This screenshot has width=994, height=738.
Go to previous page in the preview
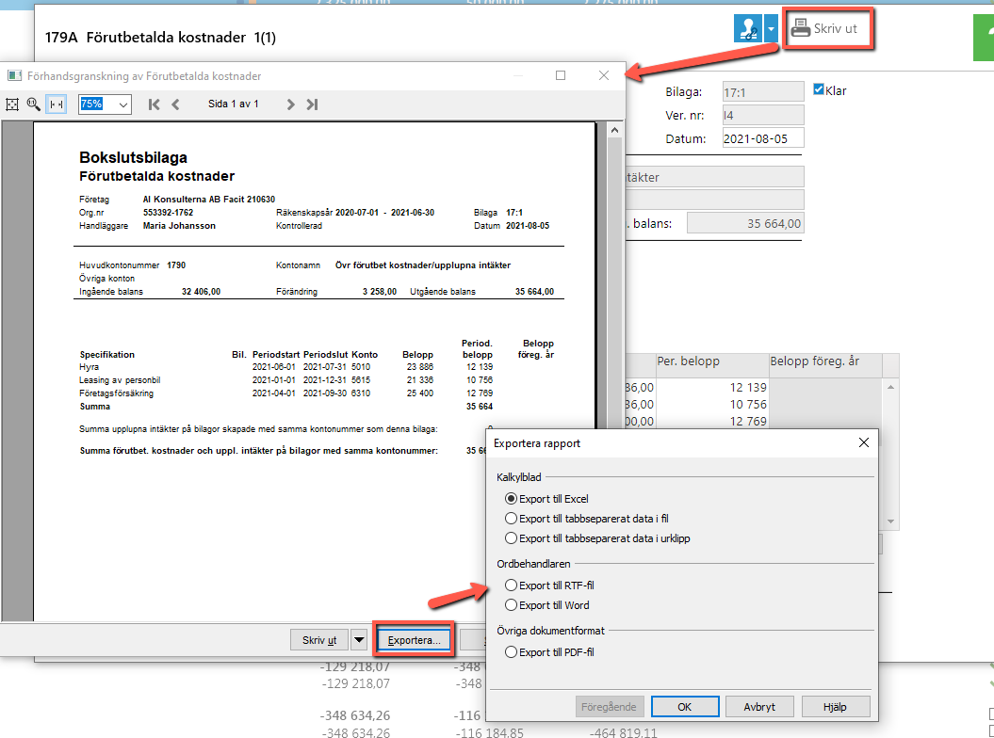tap(175, 104)
